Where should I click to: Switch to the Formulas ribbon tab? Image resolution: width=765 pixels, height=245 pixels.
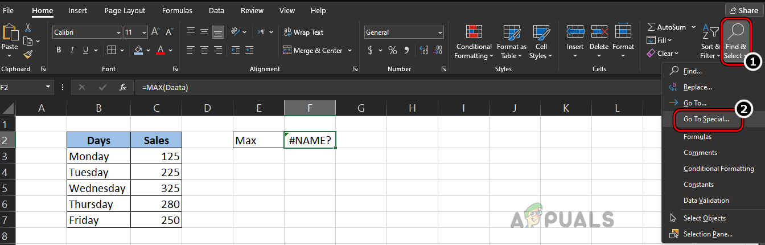177,11
